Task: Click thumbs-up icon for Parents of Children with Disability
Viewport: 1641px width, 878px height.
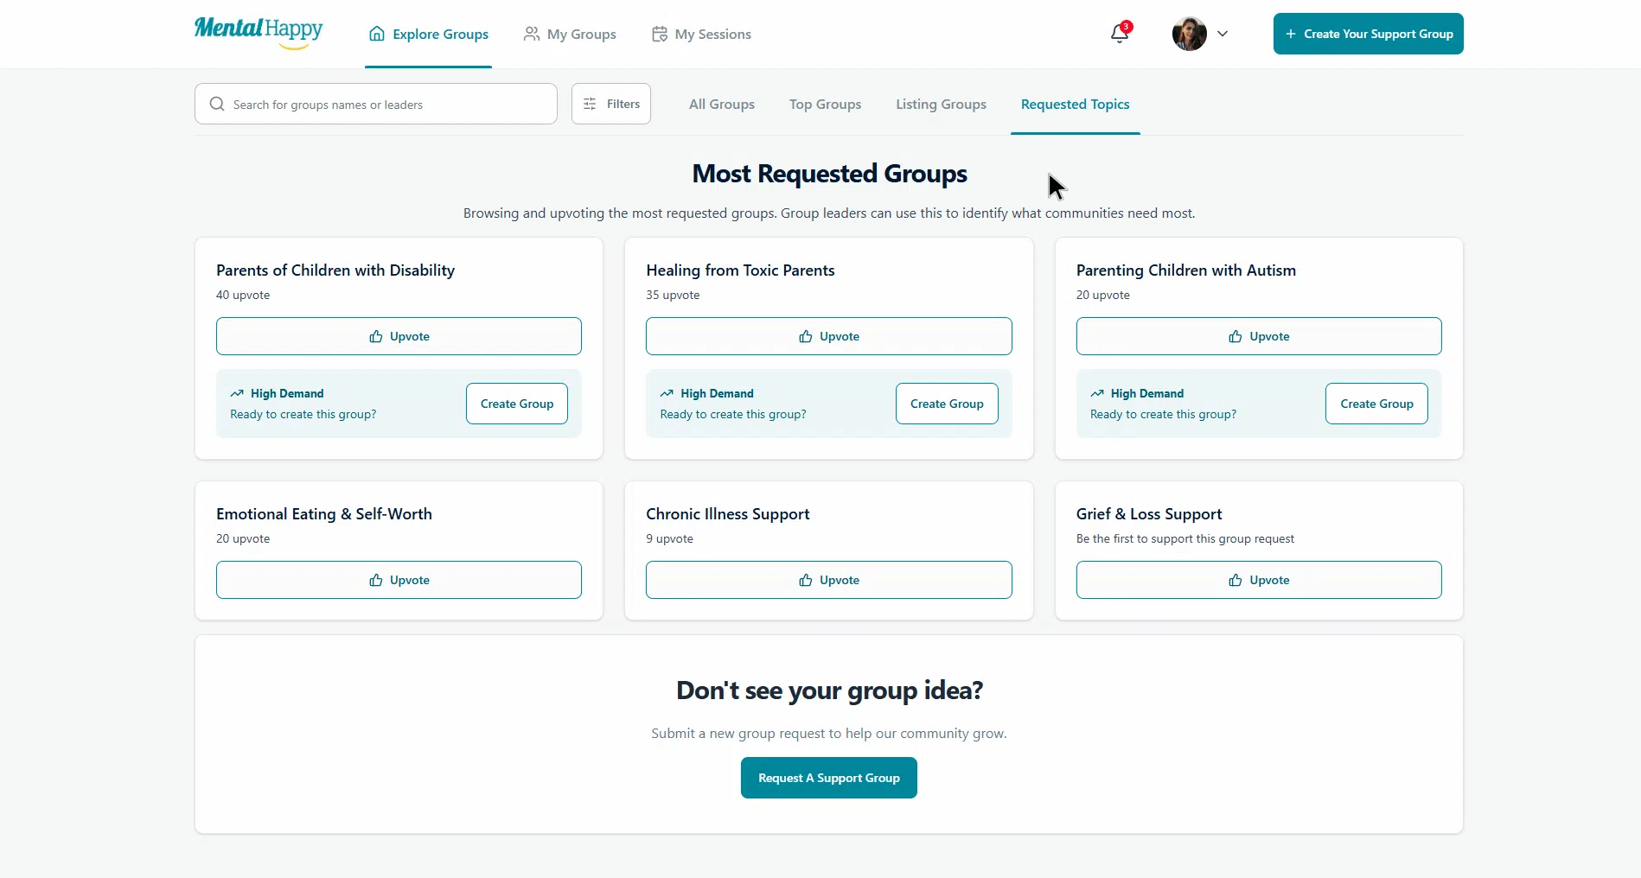Action: (x=376, y=336)
